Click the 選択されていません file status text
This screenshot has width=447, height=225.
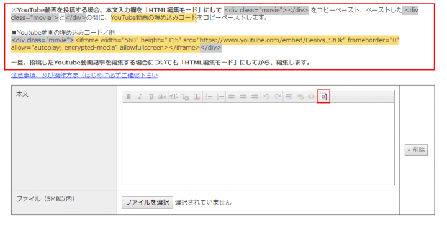(203, 203)
